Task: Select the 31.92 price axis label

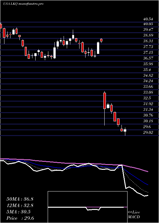Action: point(148,104)
